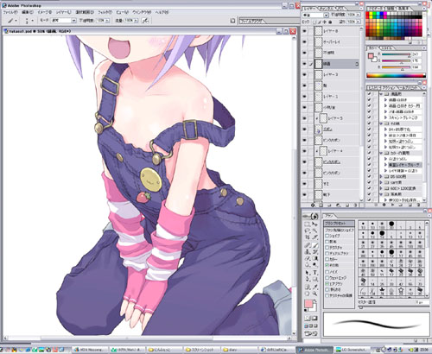Click lock transparent pixels icon in Layers

(314, 22)
